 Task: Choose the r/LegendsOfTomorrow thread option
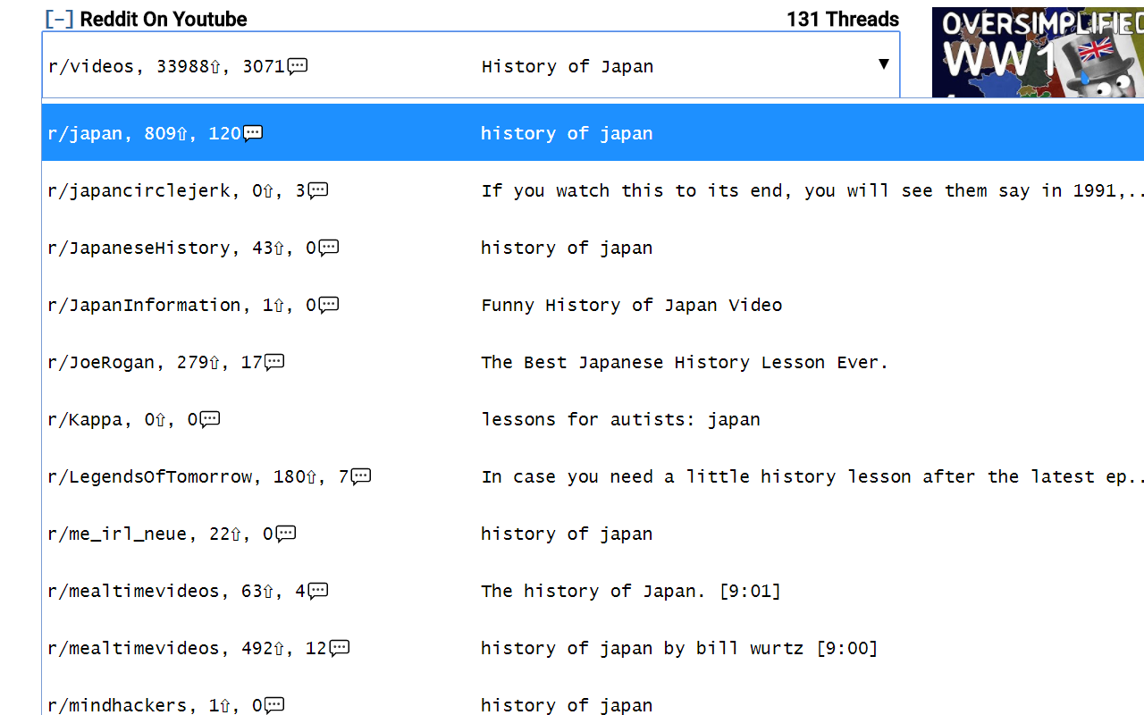593,475
